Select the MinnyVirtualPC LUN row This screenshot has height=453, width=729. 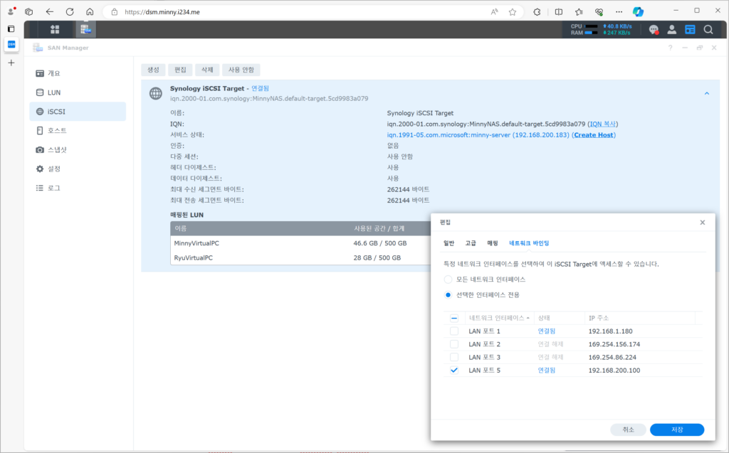point(300,243)
